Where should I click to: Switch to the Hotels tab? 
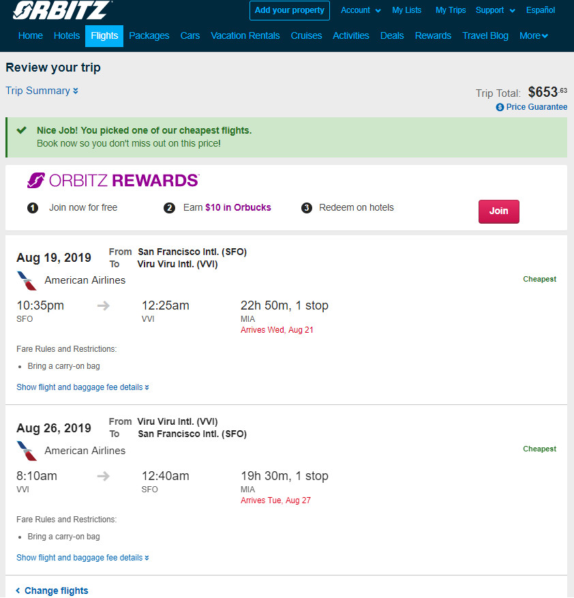(x=67, y=36)
